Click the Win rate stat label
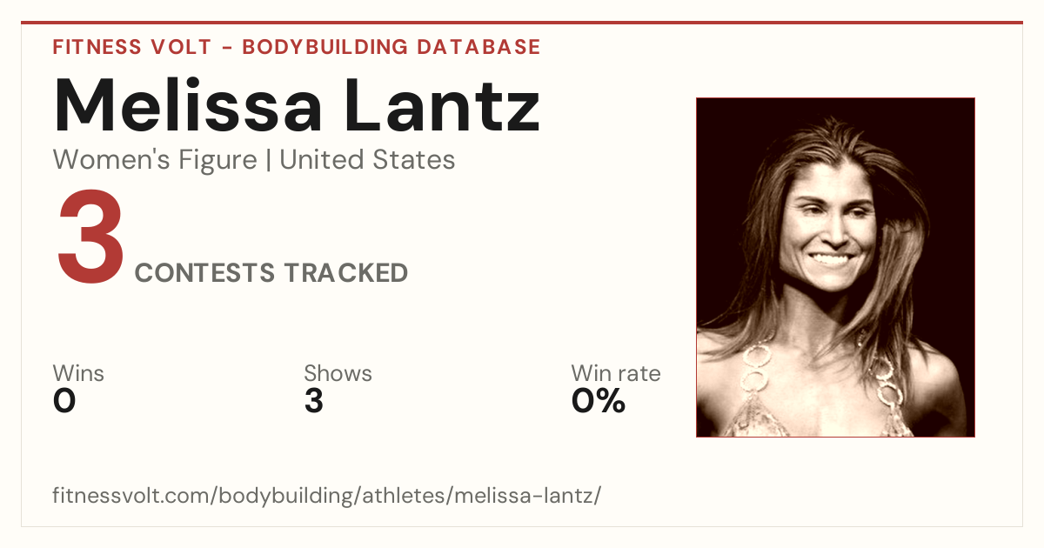1044x548 pixels. pyautogui.click(x=616, y=374)
